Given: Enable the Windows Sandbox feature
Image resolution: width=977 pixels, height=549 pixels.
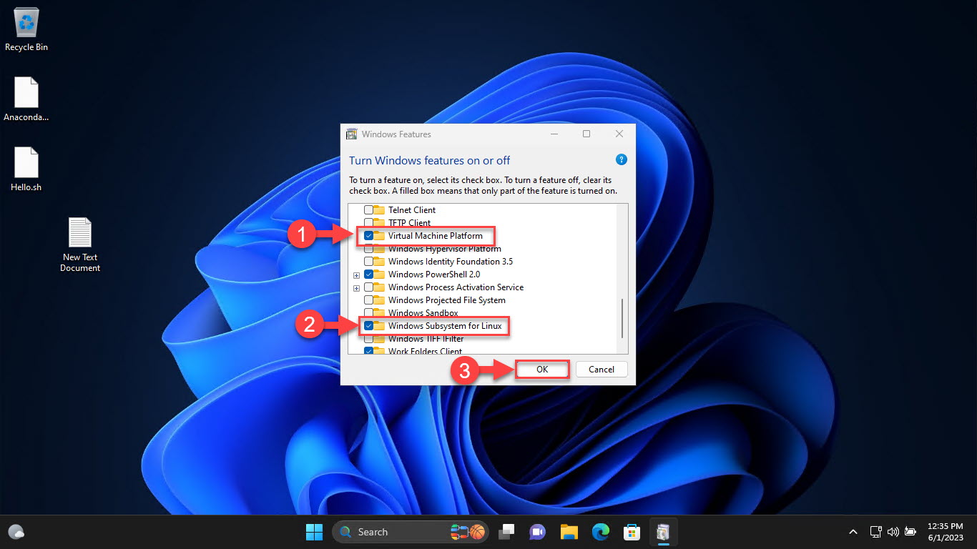Looking at the screenshot, I should pyautogui.click(x=368, y=312).
